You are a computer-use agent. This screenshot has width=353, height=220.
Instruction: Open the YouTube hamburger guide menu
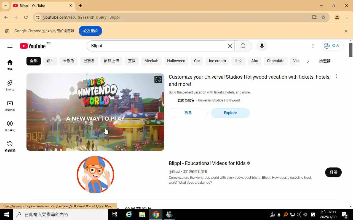click(10, 46)
